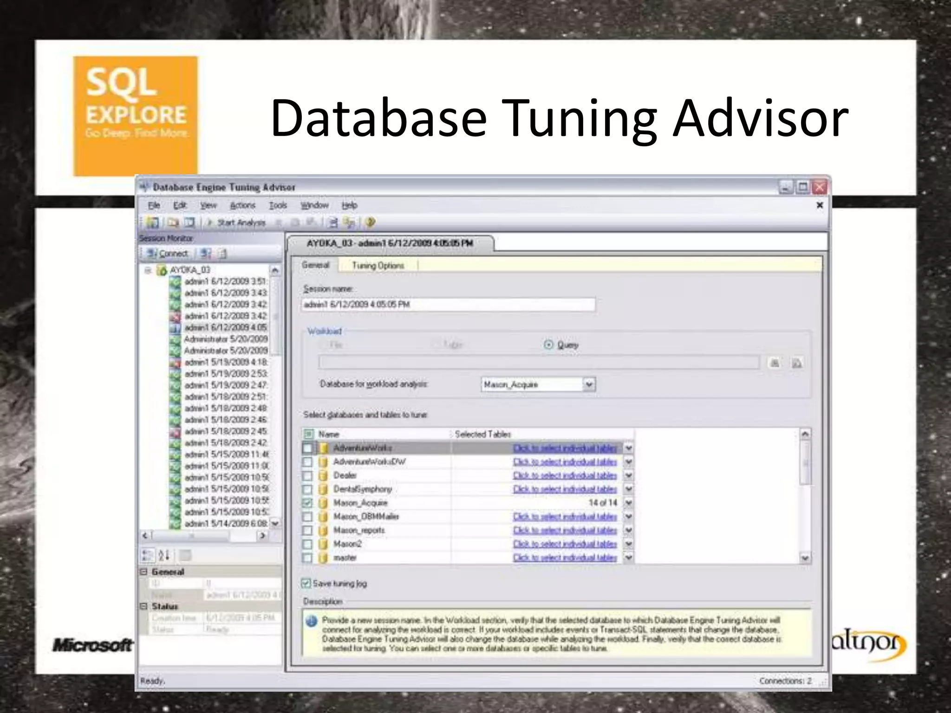Screen dimensions: 951x713
Task: Click the Mason2 database cylinder icon
Action: 323,544
